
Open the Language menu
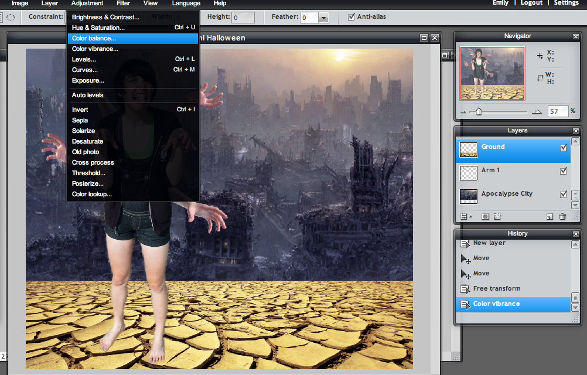tap(186, 4)
